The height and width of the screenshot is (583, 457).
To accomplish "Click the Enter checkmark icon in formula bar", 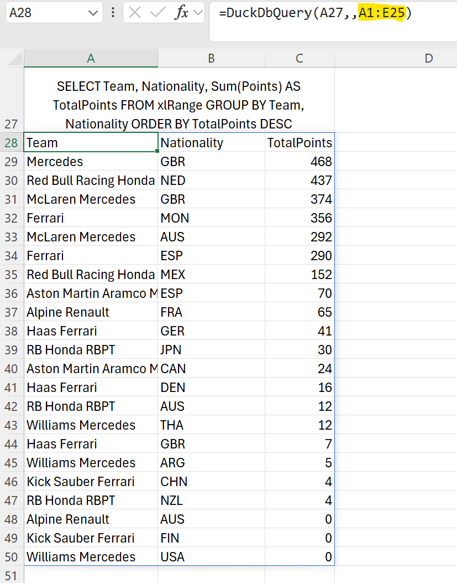I will tap(158, 13).
